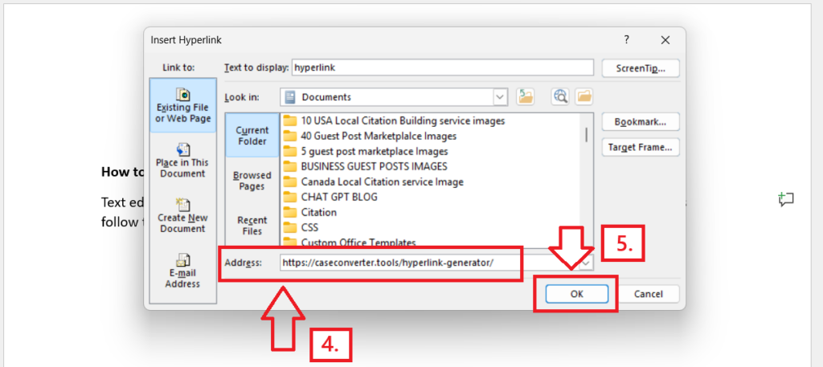Click the new comment icon in document margin

coord(785,199)
